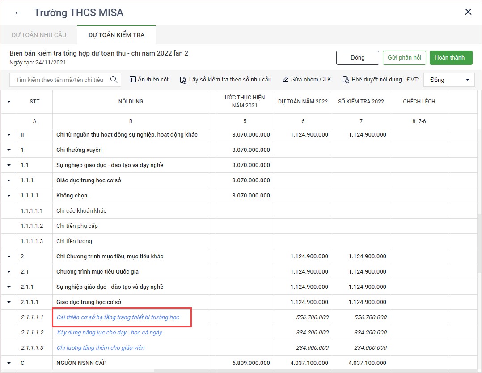Viewport: 482px width, 373px height.
Task: Click the search by tên chỉ tiêu field
Action: pyautogui.click(x=59, y=80)
